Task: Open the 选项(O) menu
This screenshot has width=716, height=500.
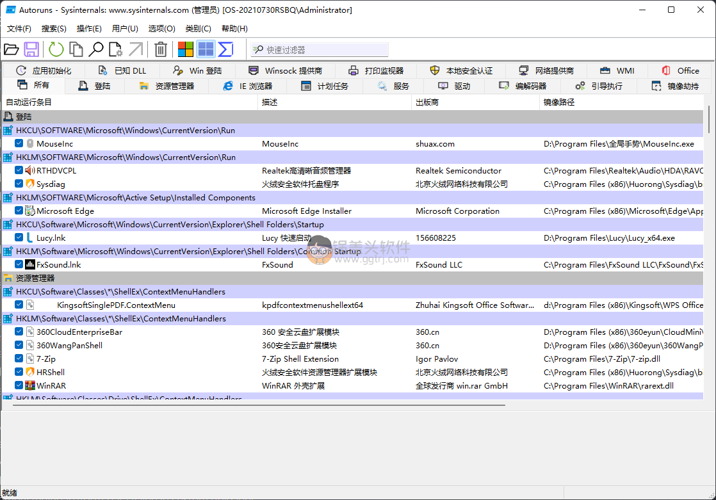Action: [161, 28]
